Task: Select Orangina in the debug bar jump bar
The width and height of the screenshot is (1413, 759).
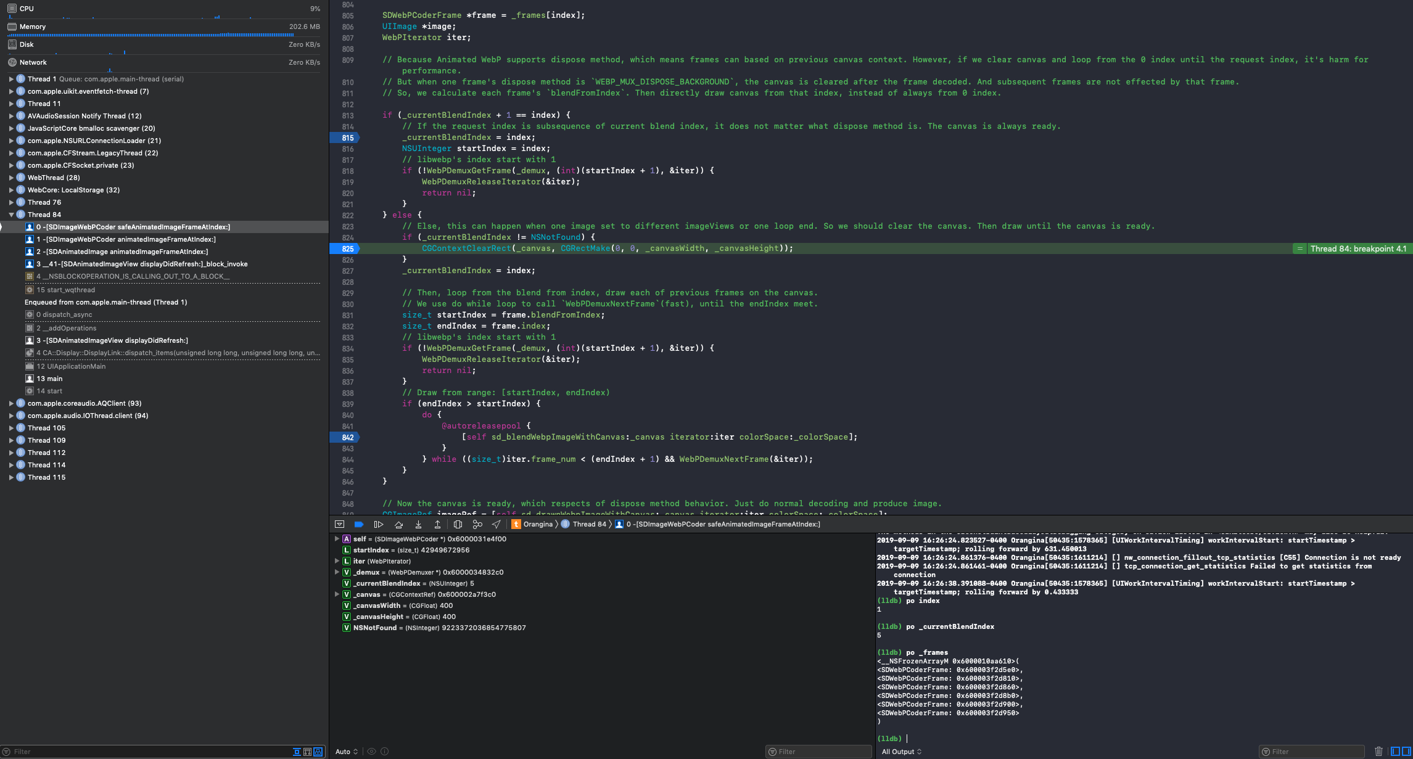Action: click(x=538, y=523)
